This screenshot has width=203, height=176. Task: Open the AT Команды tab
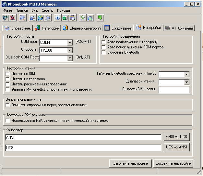[179, 28]
